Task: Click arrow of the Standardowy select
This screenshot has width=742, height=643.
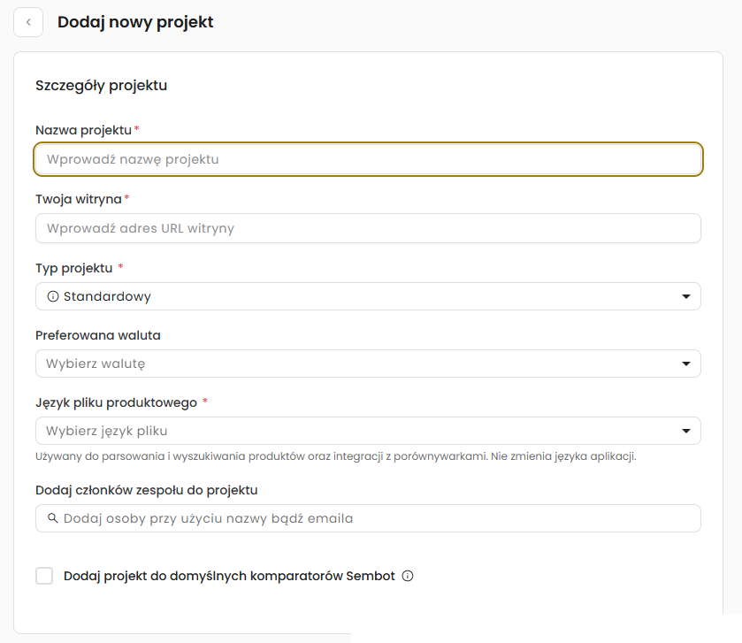Action: tap(686, 296)
